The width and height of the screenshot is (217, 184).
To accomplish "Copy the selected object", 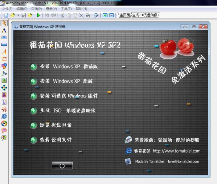I will click(69, 15).
